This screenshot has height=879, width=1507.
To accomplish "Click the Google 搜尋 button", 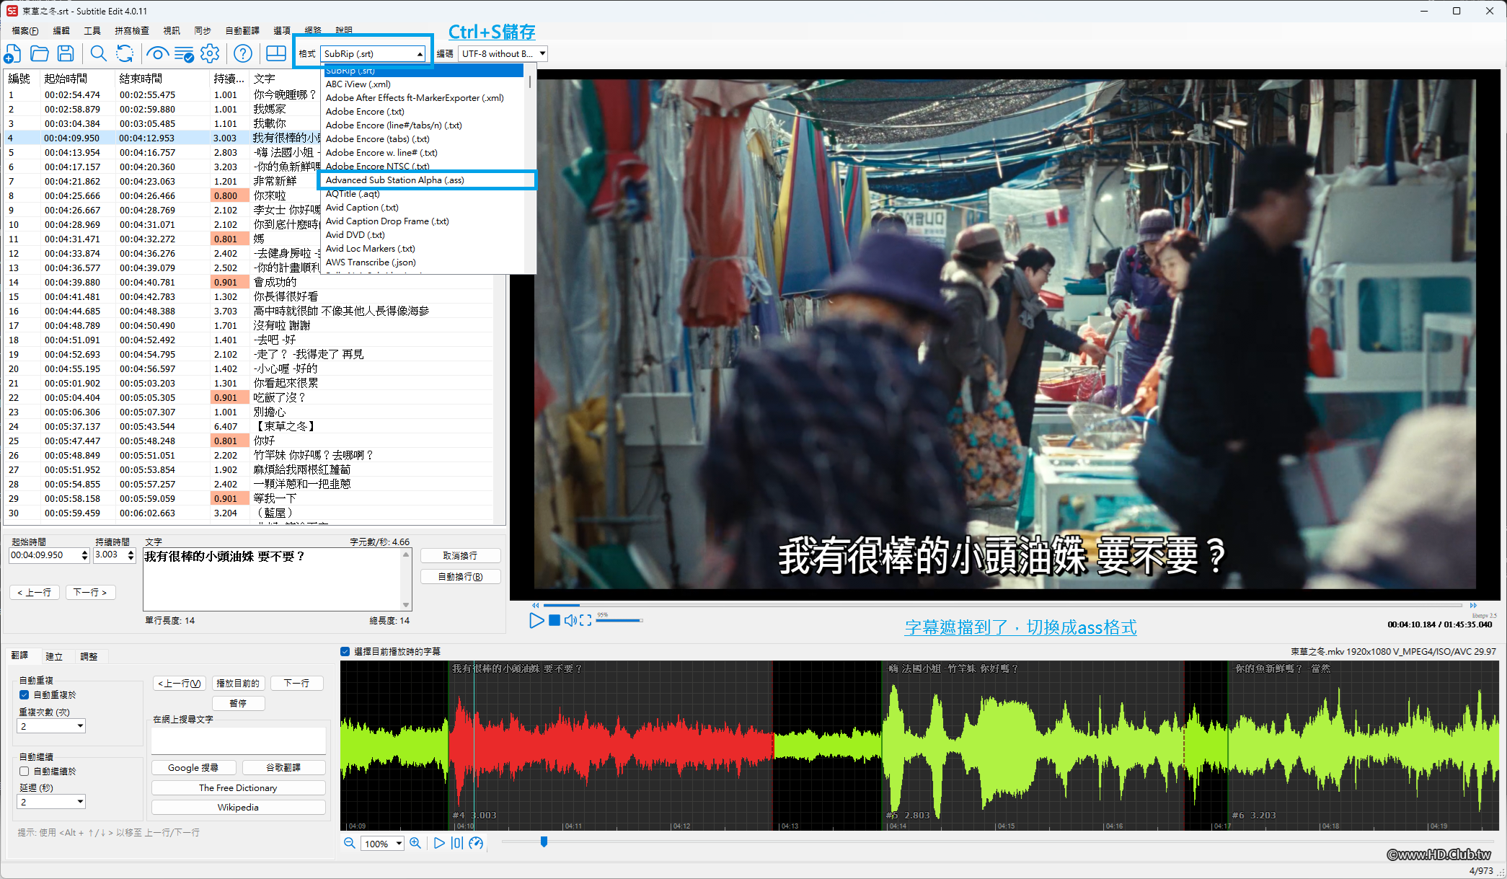I will pyautogui.click(x=193, y=768).
